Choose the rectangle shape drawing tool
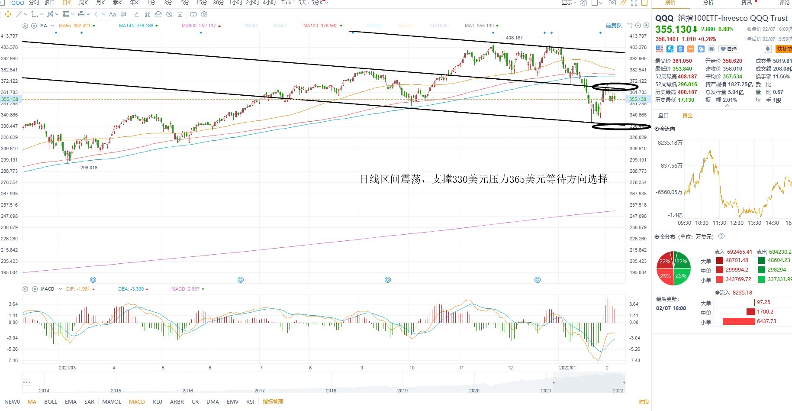 35,14
